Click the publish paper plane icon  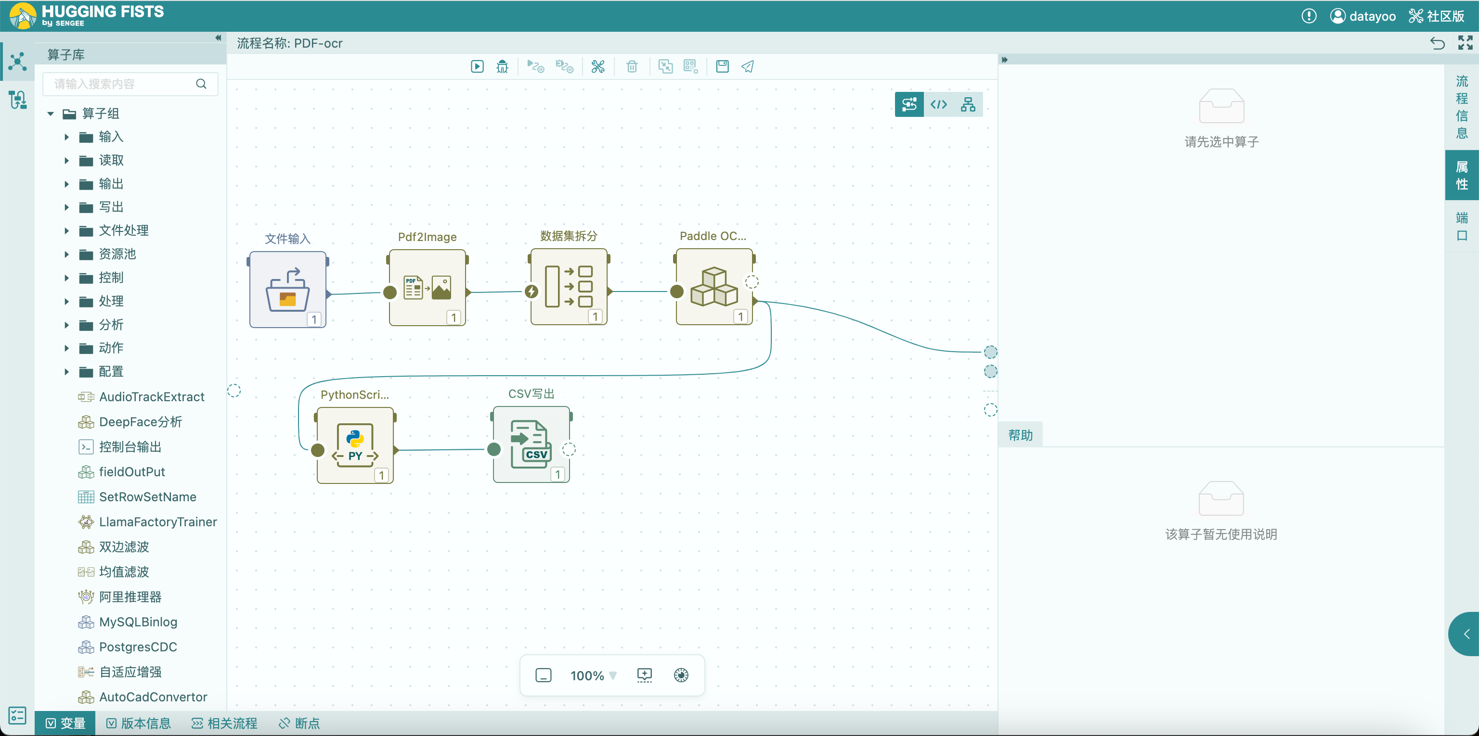tap(748, 66)
